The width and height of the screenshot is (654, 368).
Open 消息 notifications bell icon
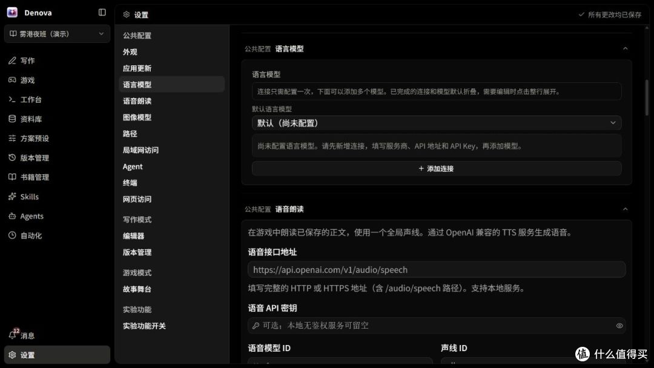(x=12, y=335)
